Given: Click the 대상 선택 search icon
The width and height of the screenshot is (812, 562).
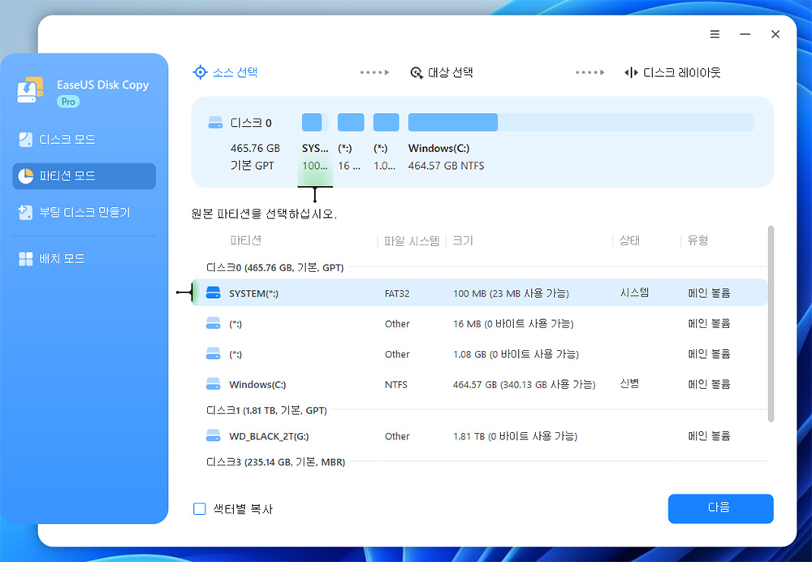Looking at the screenshot, I should coord(417,72).
